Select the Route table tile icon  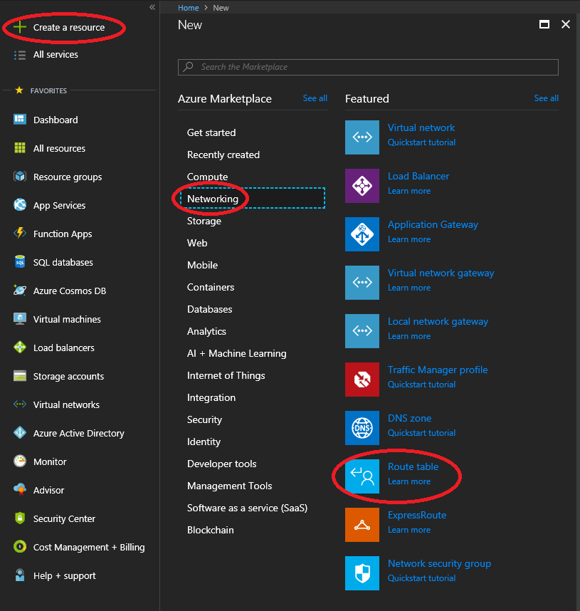tap(362, 476)
